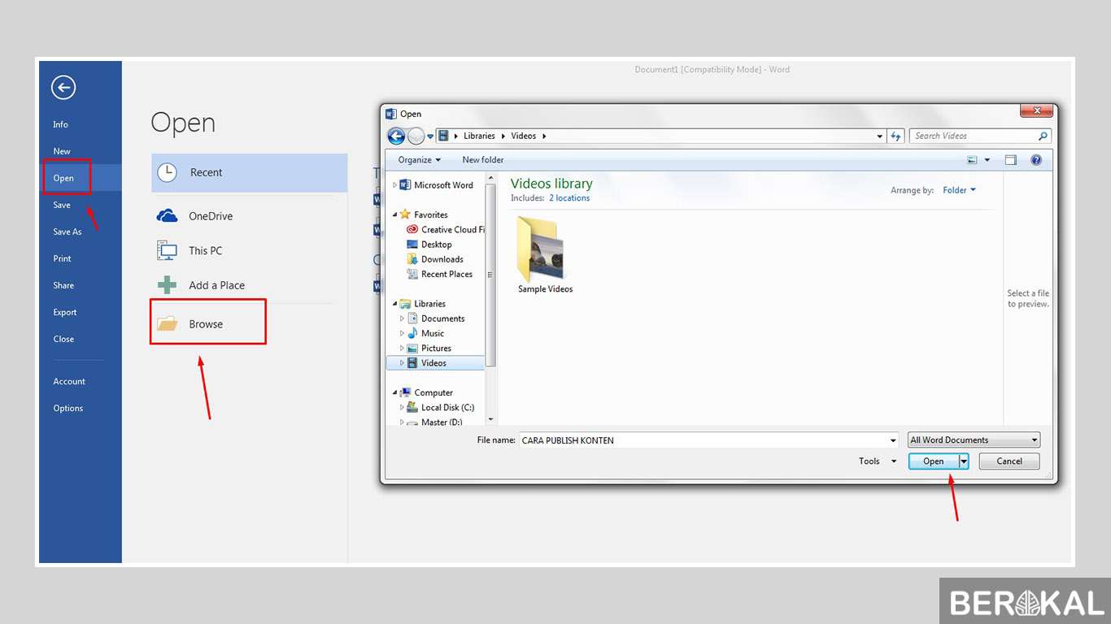Open the Organize dropdown menu
This screenshot has height=624, width=1111.
point(419,160)
